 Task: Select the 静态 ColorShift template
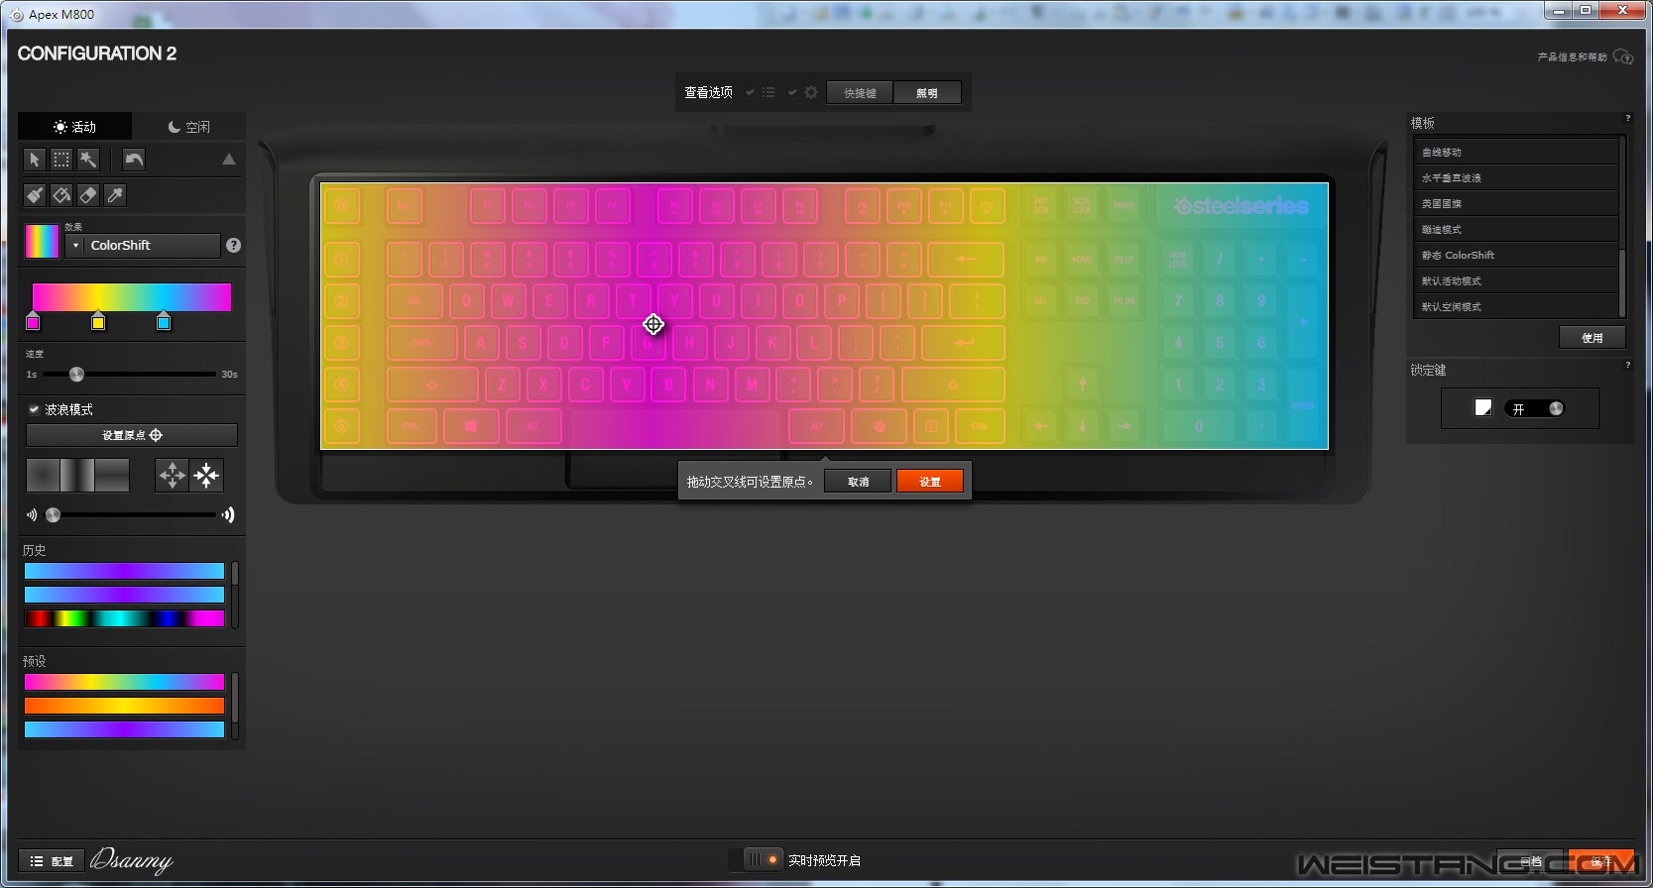[1515, 255]
